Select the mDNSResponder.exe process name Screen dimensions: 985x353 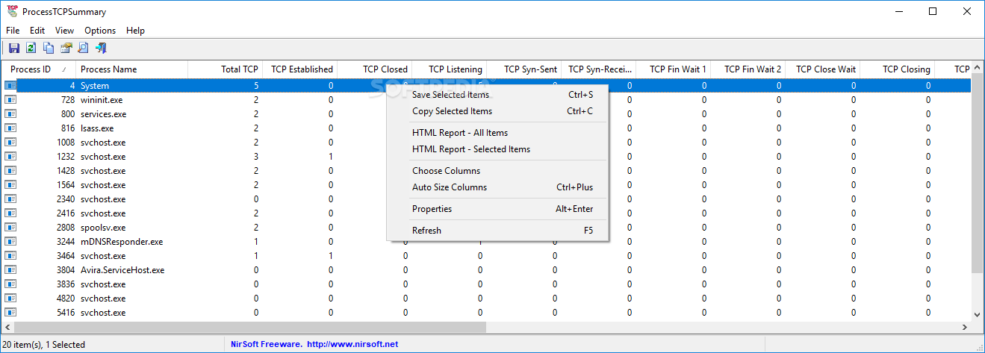(x=122, y=242)
